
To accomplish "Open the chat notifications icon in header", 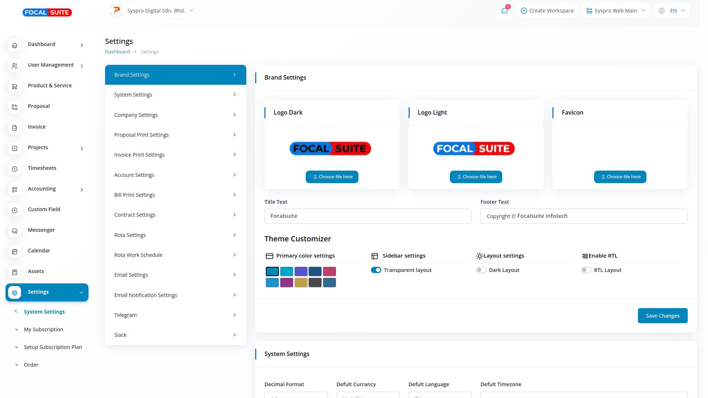I will pyautogui.click(x=504, y=11).
